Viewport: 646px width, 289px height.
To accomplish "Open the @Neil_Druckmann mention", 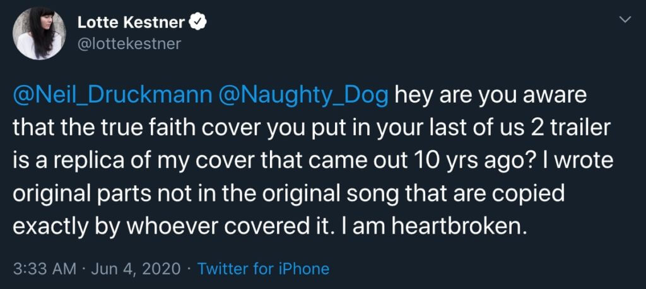I will point(113,96).
